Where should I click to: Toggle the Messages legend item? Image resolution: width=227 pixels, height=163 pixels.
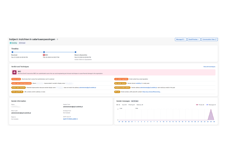point(211,105)
